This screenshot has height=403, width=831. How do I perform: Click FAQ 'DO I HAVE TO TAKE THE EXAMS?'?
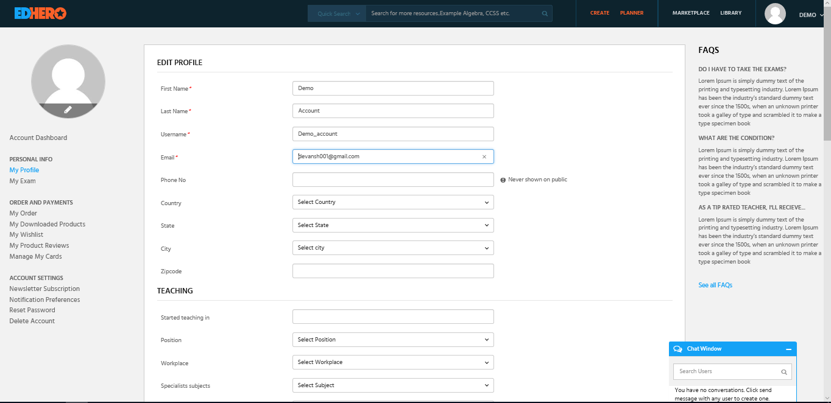pos(742,69)
